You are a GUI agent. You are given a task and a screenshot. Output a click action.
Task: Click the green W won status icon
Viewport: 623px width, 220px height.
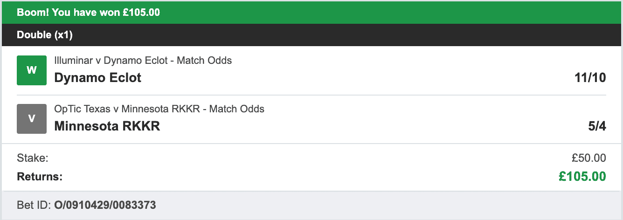click(32, 70)
